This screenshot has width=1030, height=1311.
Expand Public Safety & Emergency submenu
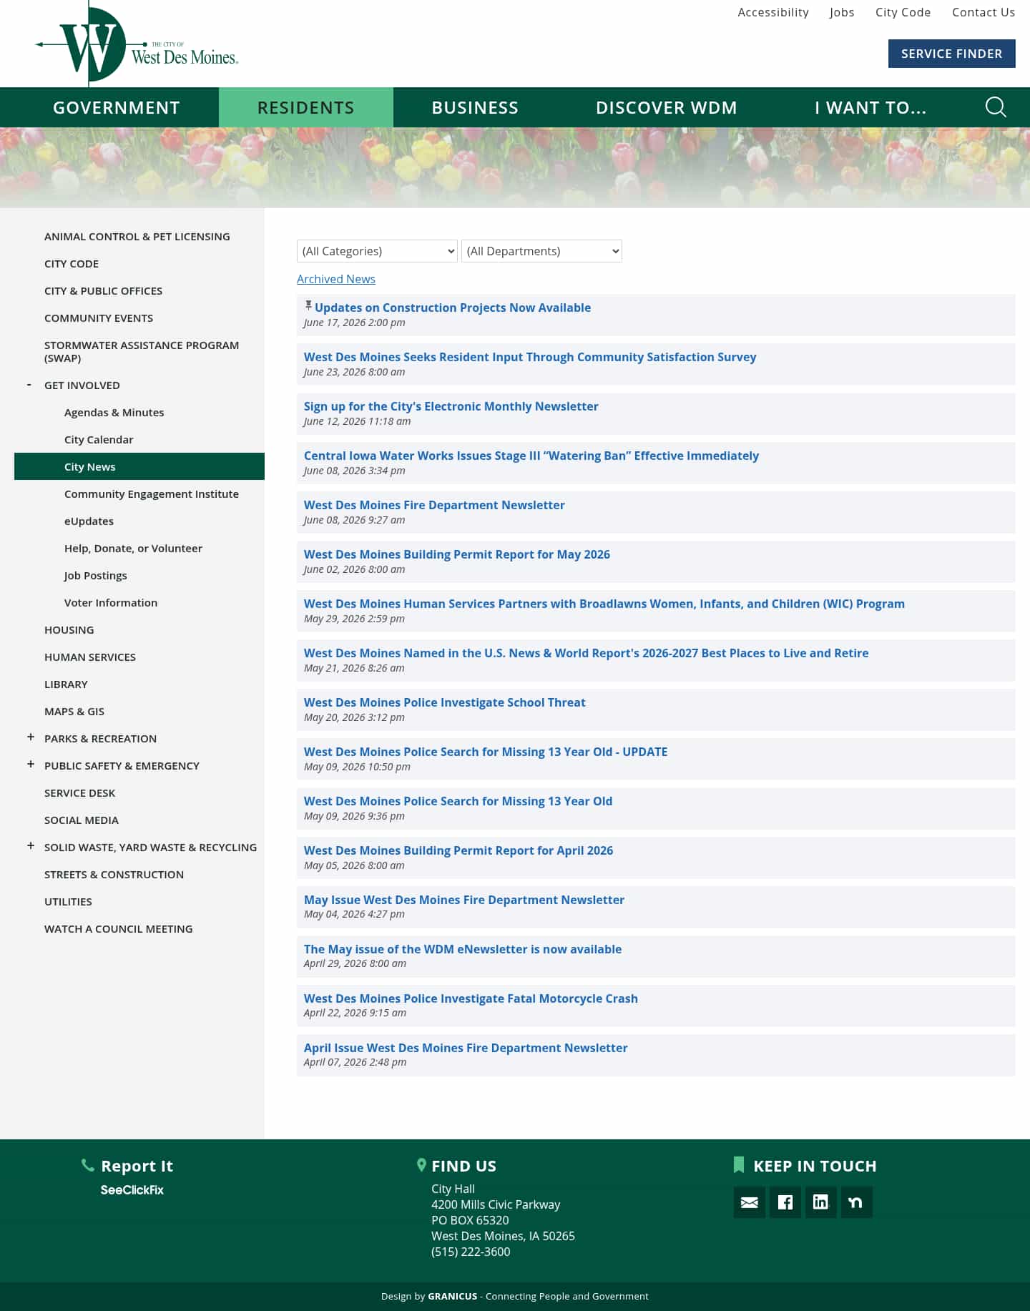pos(31,765)
